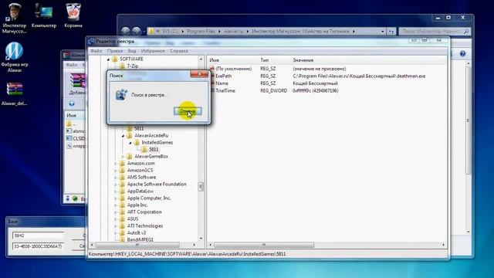Open the Справка menu in Registry Editor
Screen dimensions: 494x278
tap(179, 51)
